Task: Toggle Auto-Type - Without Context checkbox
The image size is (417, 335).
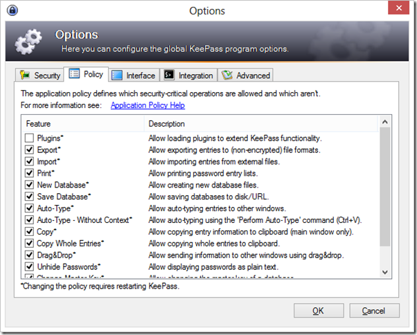Action: pyautogui.click(x=29, y=220)
